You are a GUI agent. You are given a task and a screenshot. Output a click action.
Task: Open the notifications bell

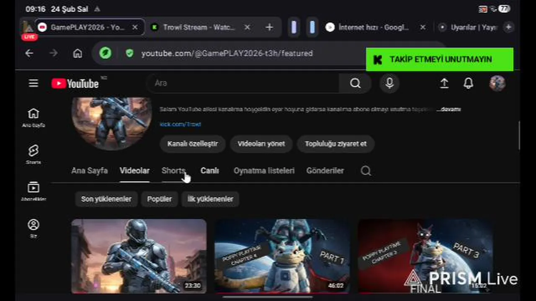[x=469, y=83]
